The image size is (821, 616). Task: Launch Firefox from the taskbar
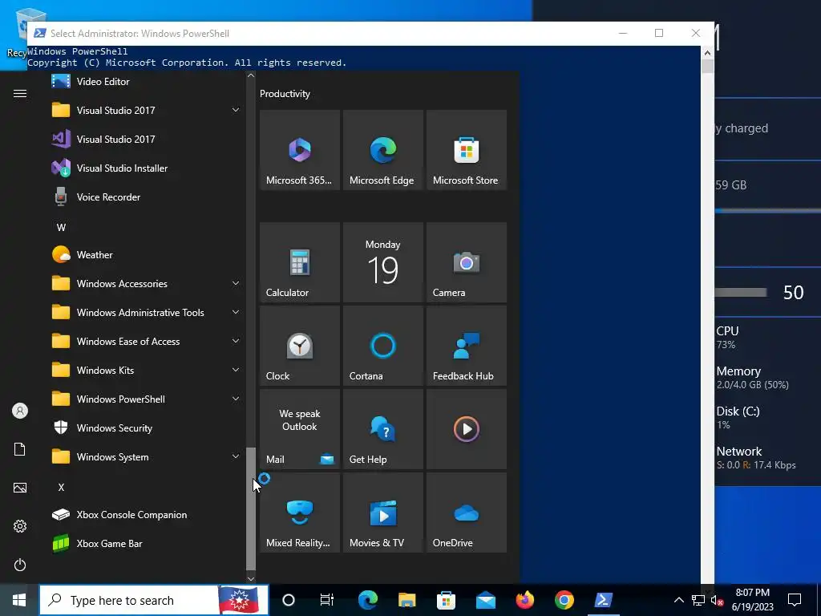coord(524,600)
